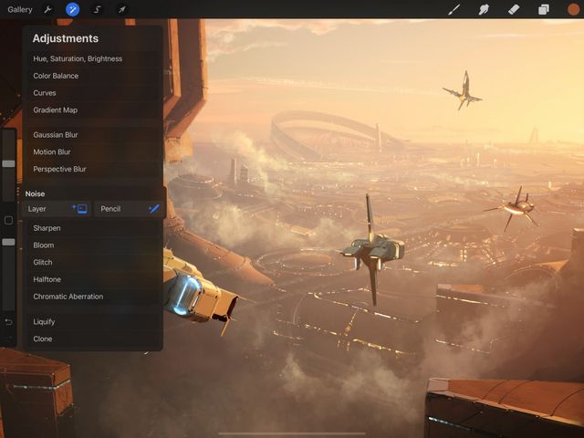584x438 pixels.
Task: Tap the Adjustments magic wand icon
Action: coord(73,10)
